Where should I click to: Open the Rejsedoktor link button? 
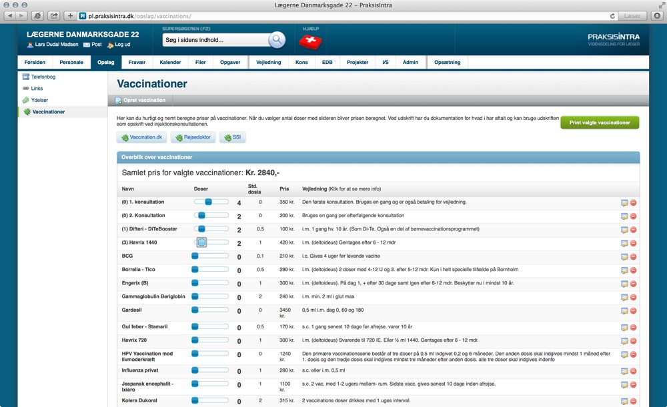pos(193,137)
